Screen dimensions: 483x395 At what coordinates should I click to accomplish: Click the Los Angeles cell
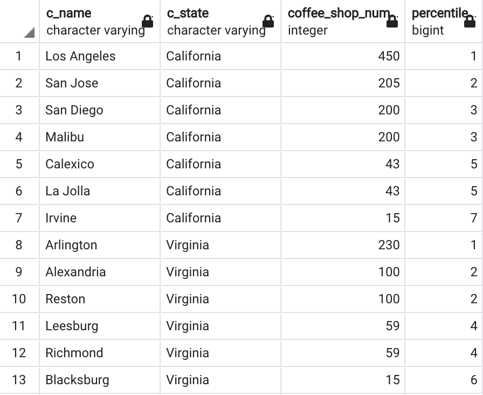tap(100, 57)
